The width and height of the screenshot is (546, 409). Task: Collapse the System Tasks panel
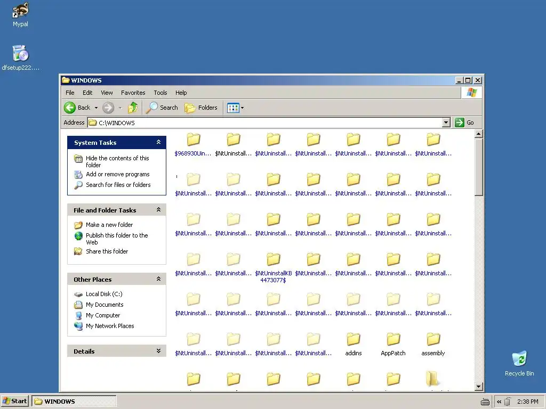158,142
